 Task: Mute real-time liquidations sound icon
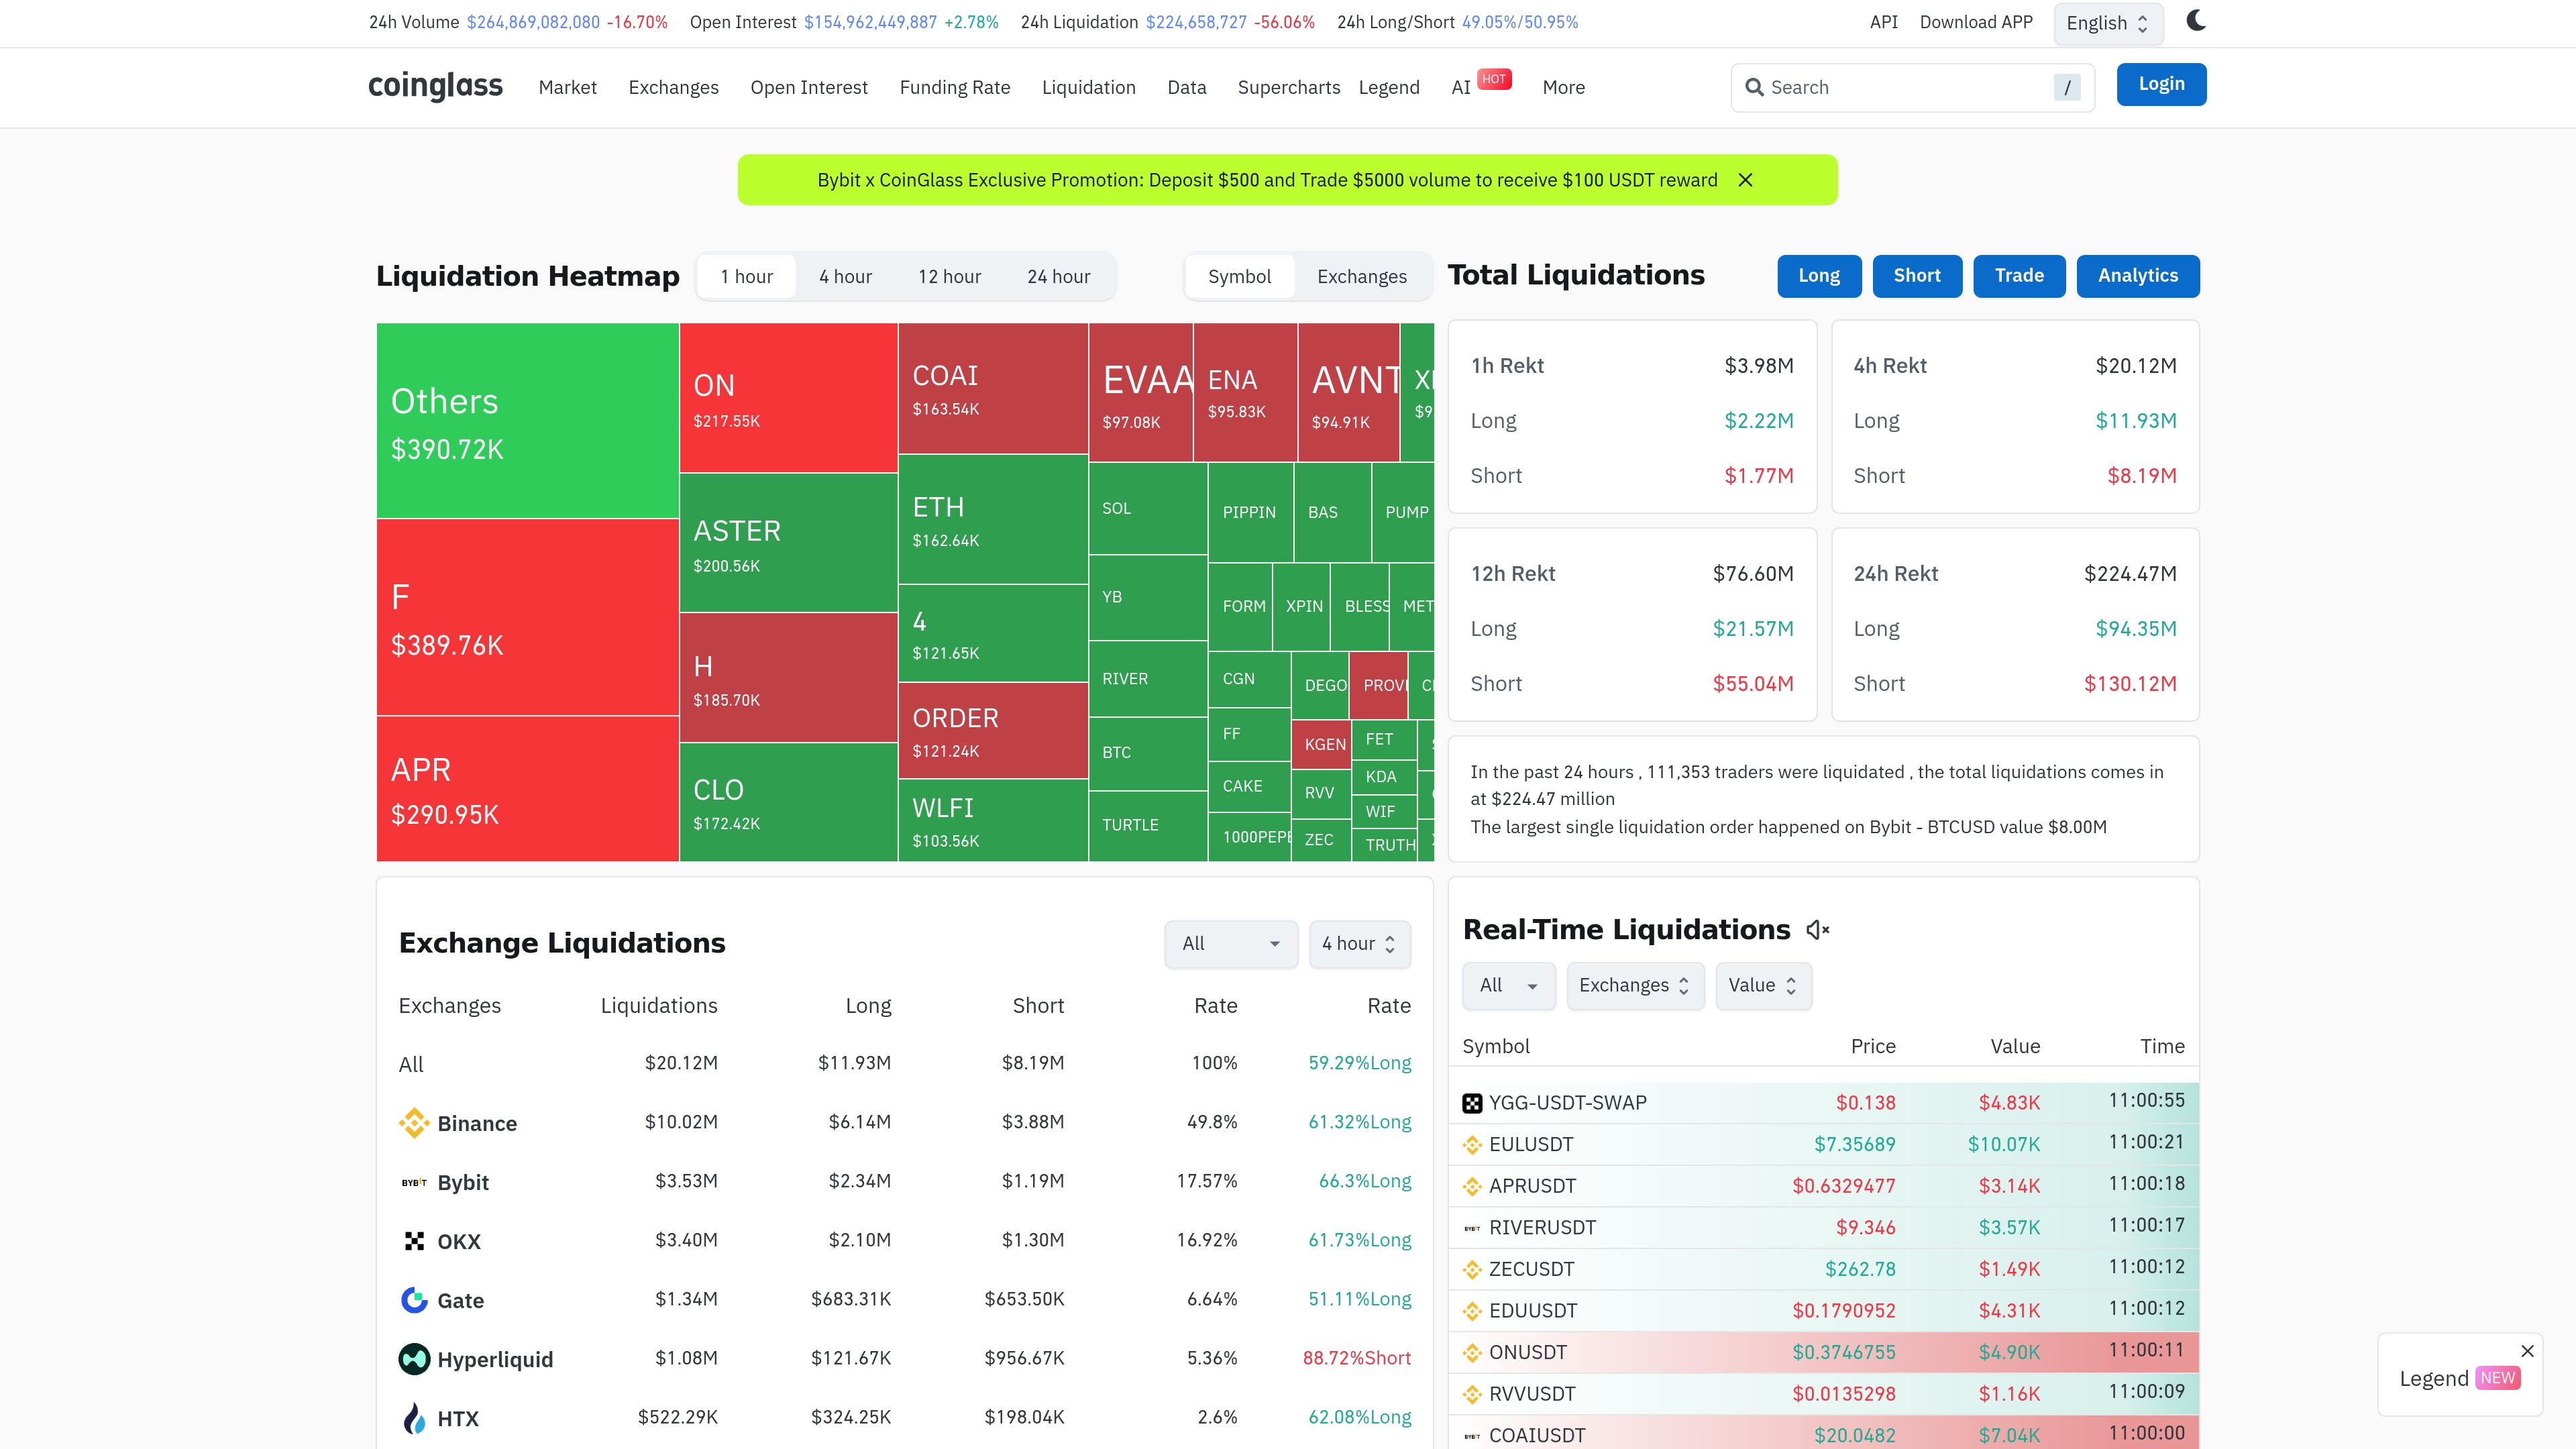[x=1817, y=930]
